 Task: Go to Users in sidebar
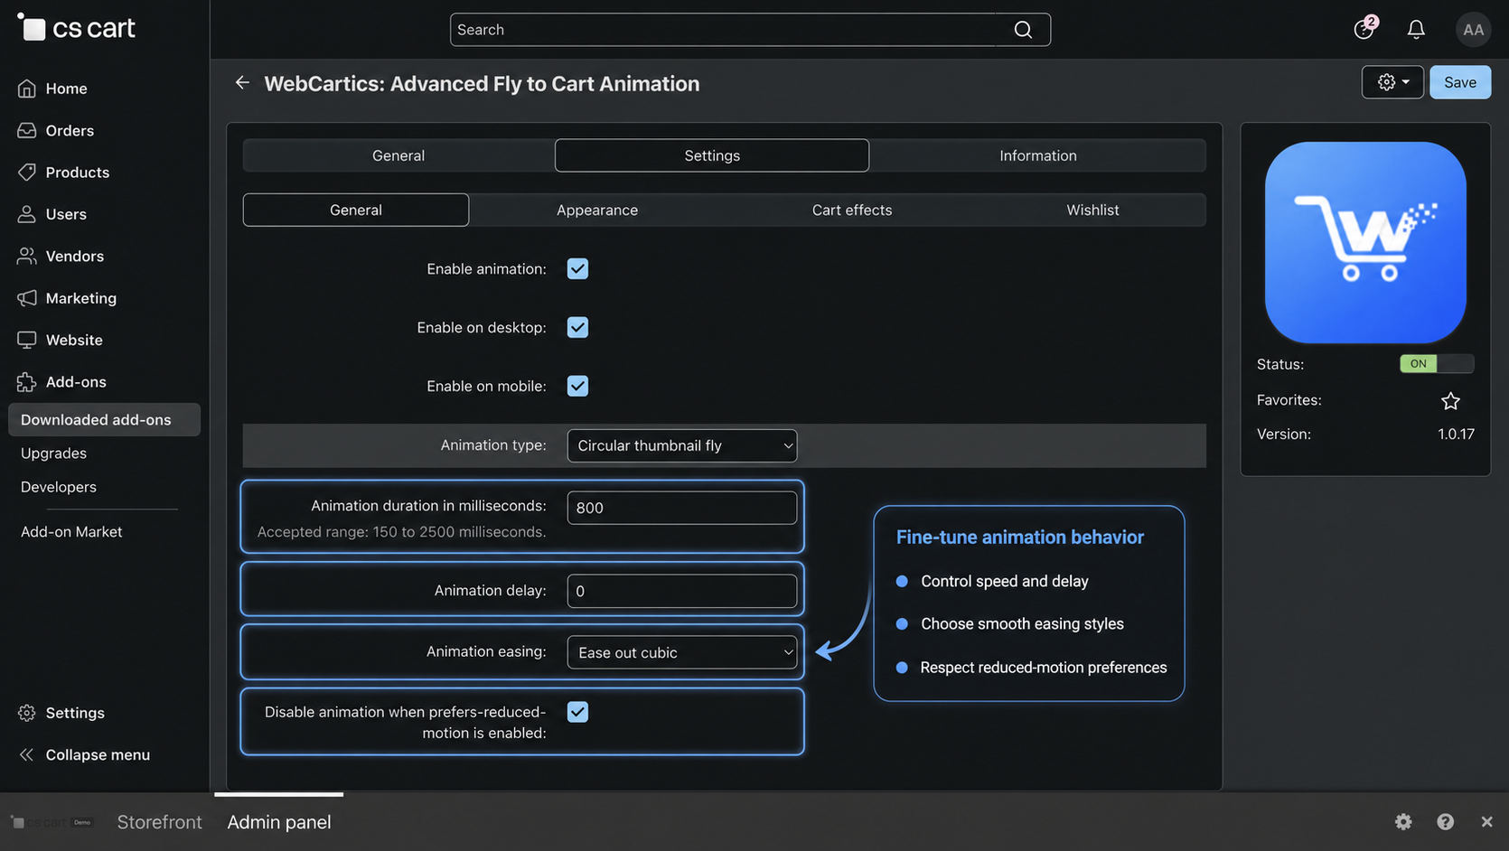(x=66, y=214)
